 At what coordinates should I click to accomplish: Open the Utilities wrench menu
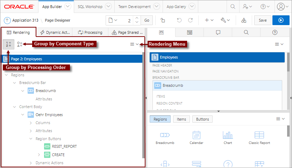(225, 20)
